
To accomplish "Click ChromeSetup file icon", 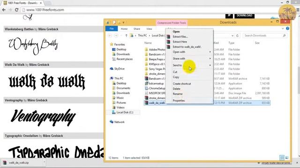I will point(146,88).
